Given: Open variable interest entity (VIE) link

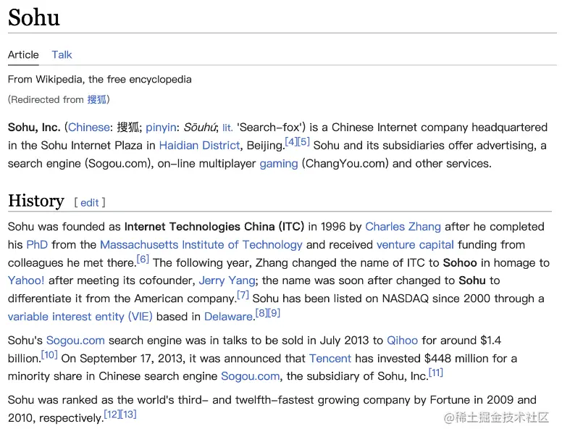Looking at the screenshot, I should tap(80, 317).
